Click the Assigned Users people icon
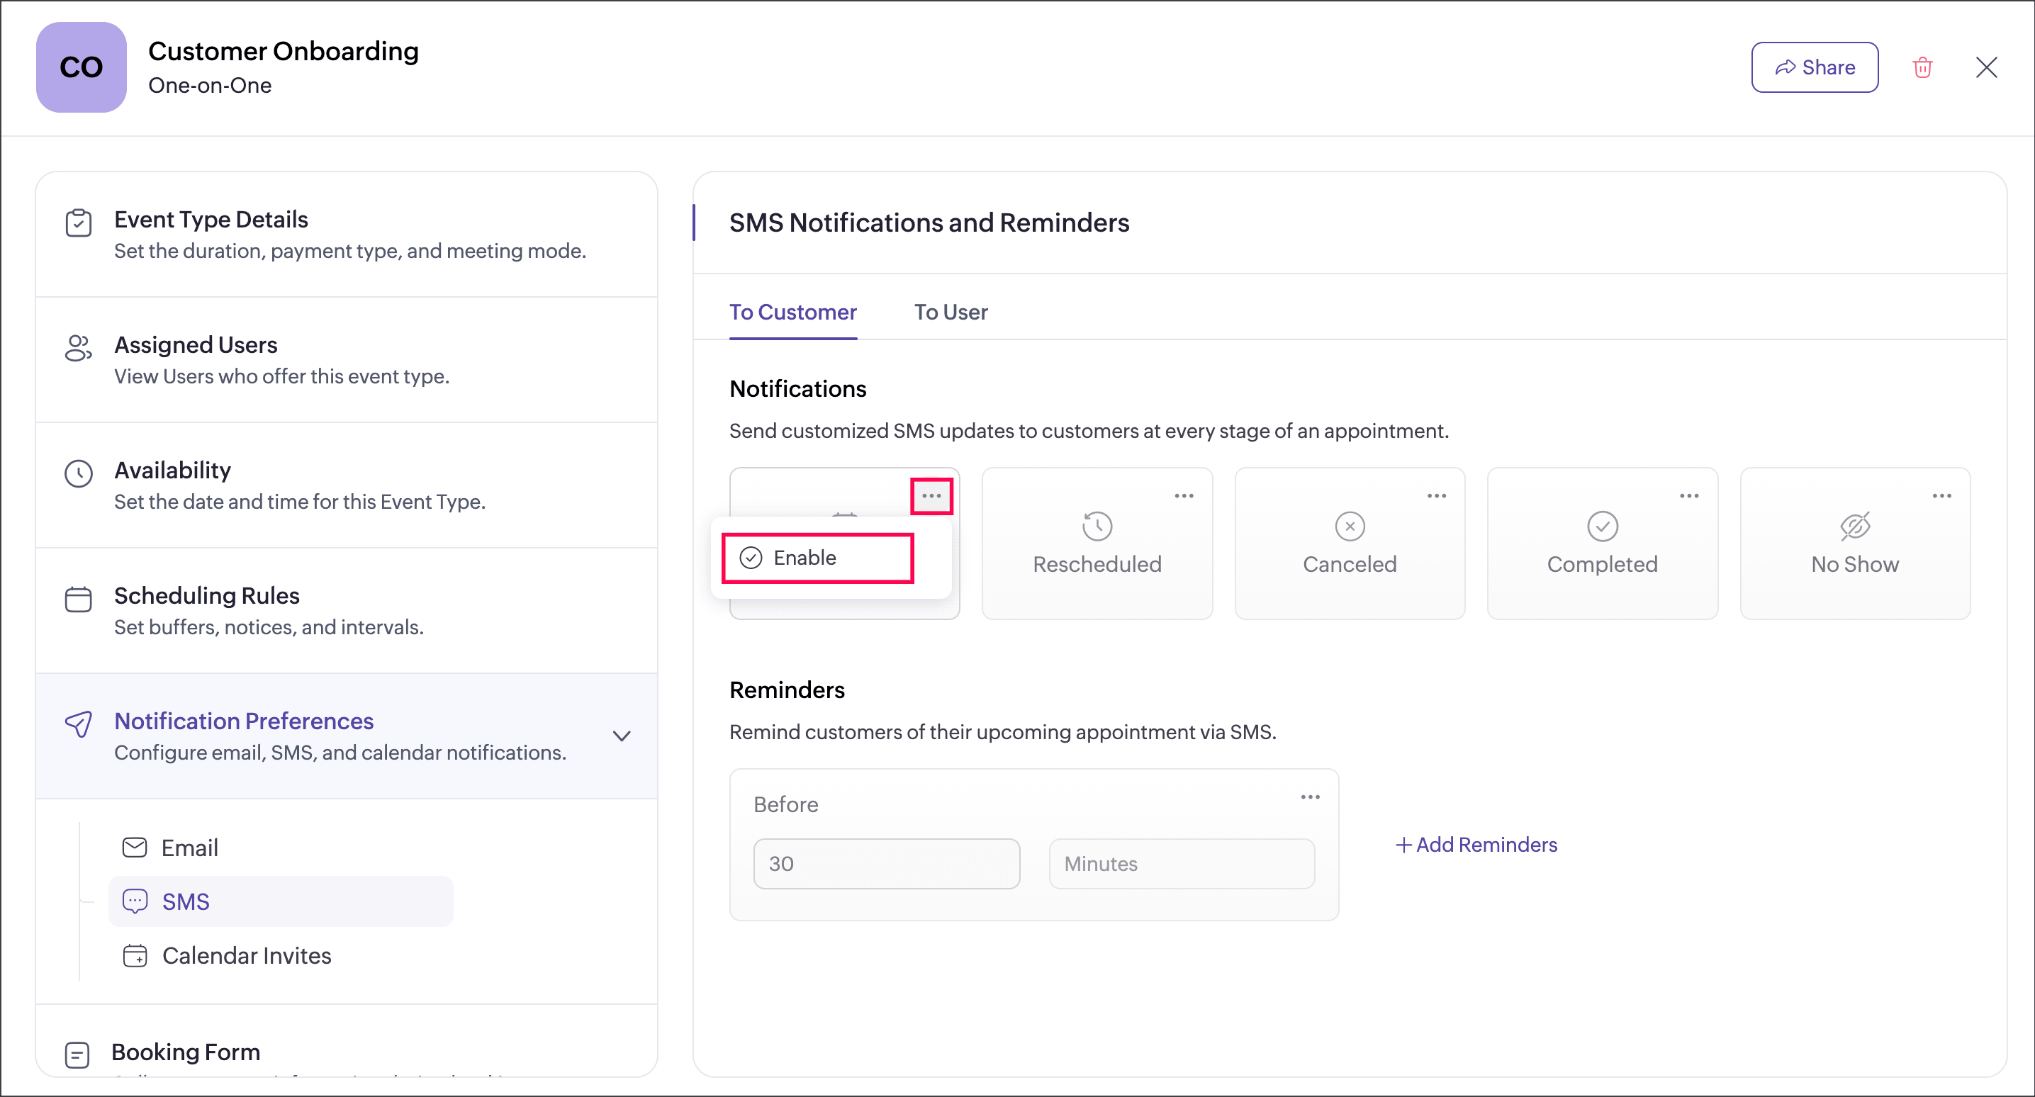Viewport: 2035px width, 1097px height. point(78,348)
